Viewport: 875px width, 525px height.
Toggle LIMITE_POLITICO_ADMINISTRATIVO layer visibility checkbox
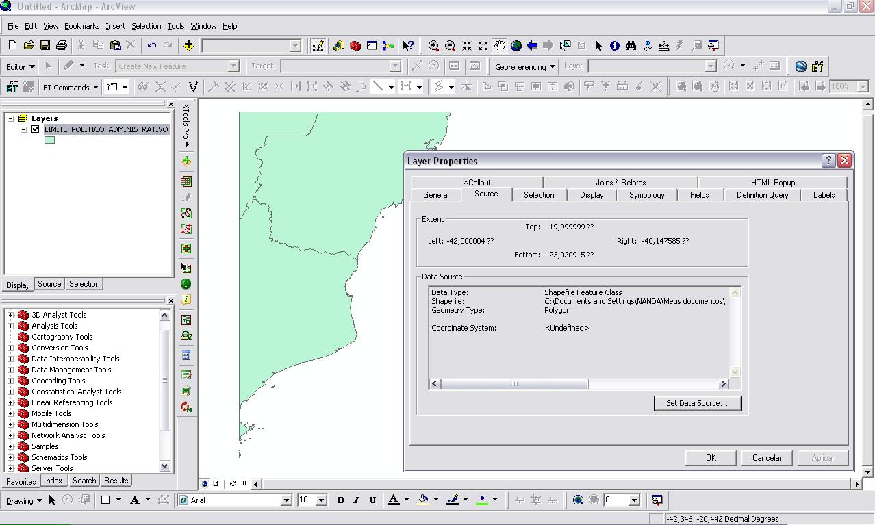pyautogui.click(x=36, y=129)
